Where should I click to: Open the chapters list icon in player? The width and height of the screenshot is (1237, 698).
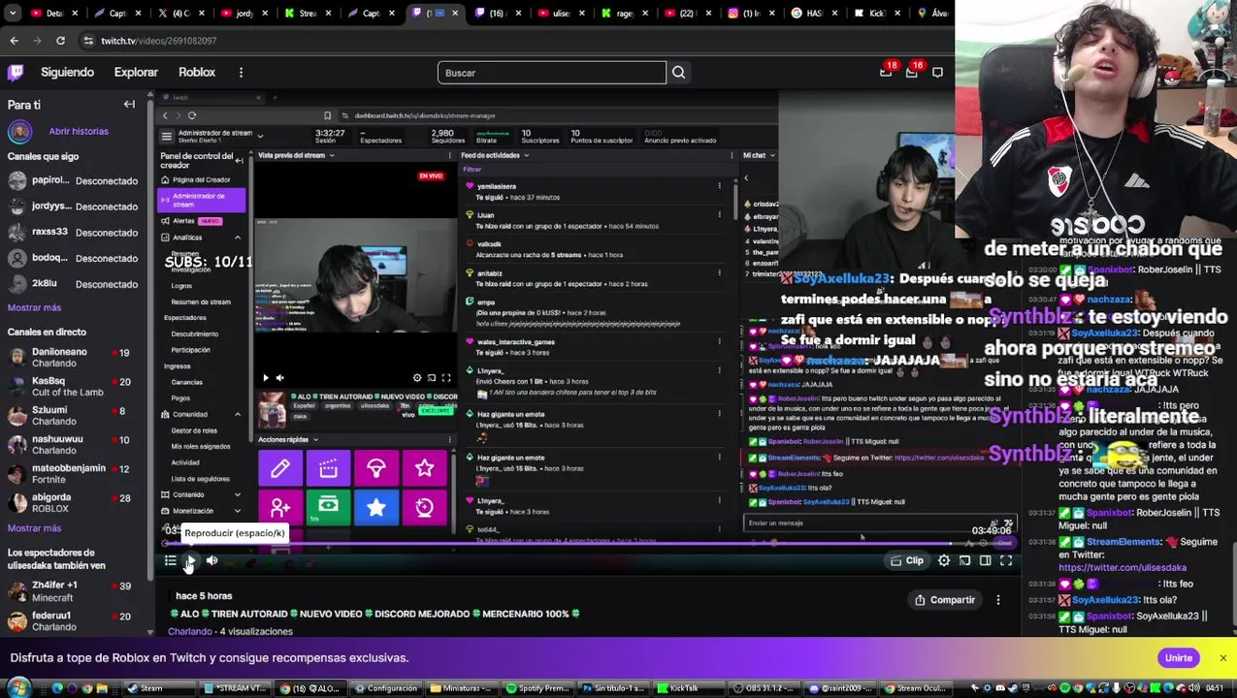point(170,561)
